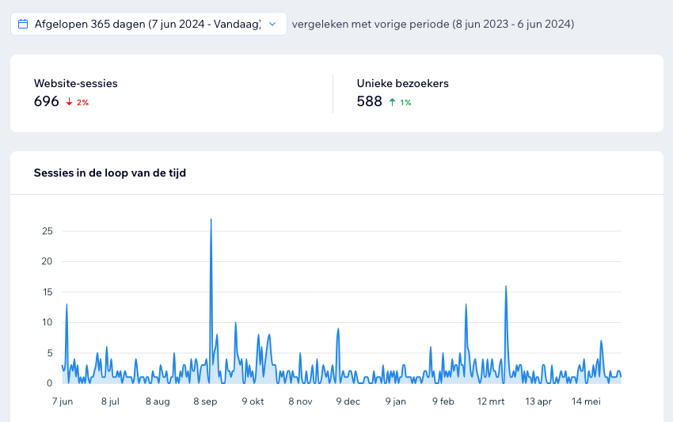Click the late-February peak on the chart
This screenshot has width=673, height=422.
pos(466,304)
